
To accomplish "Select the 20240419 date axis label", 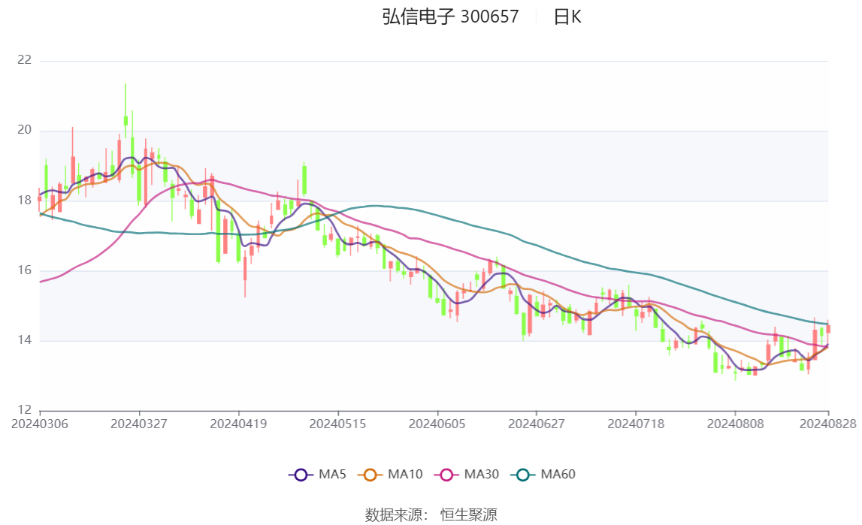I will 238,424.
